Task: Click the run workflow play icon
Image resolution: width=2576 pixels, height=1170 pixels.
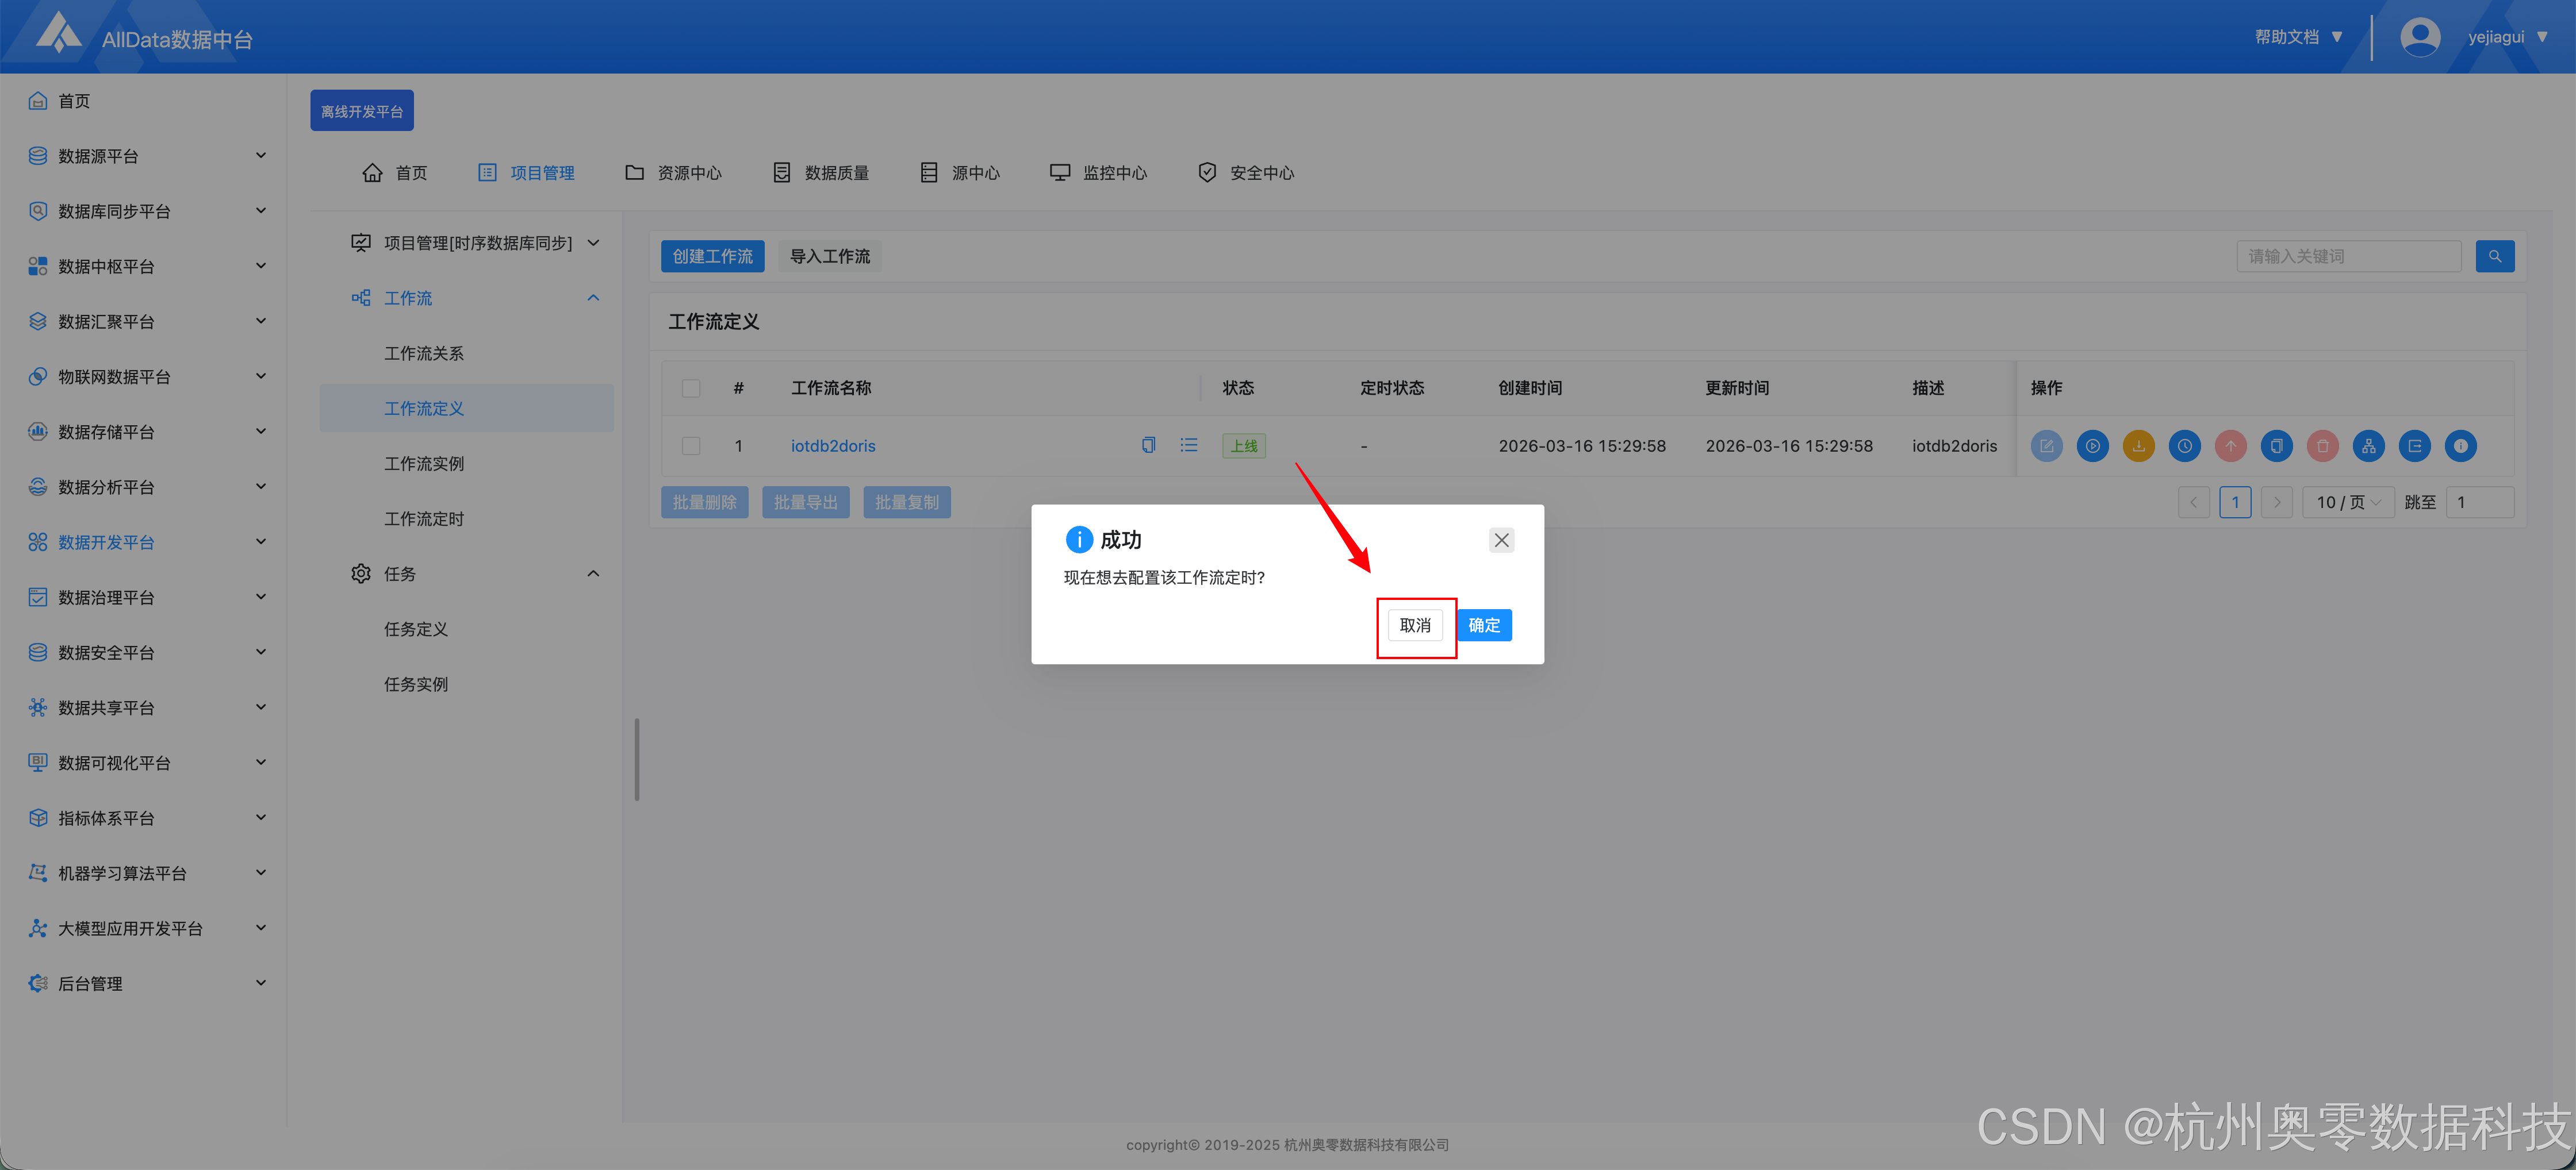Action: pyautogui.click(x=2092, y=445)
